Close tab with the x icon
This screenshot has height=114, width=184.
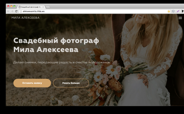[43, 7]
